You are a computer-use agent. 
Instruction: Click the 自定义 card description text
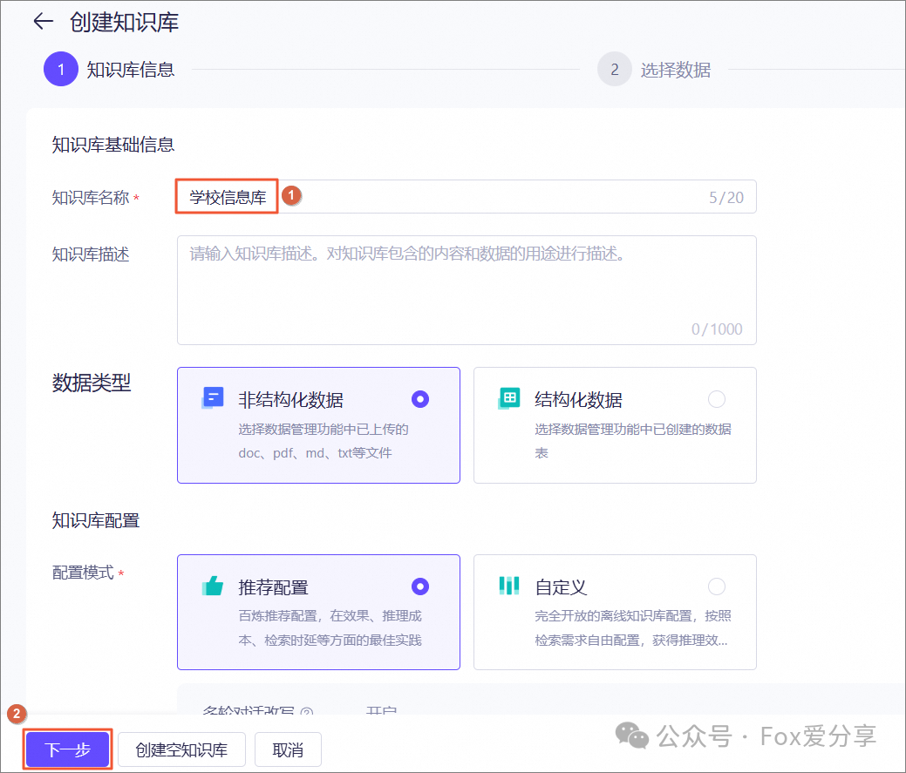(x=633, y=628)
